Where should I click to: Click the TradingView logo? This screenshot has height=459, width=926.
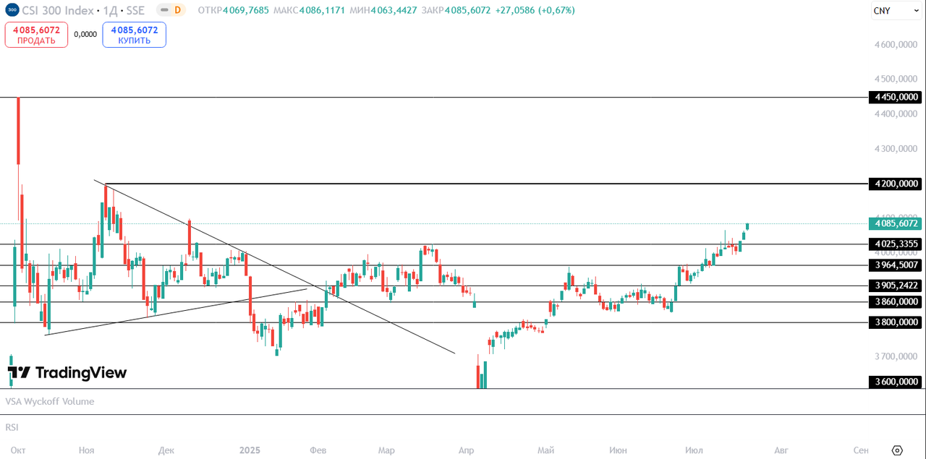67,373
